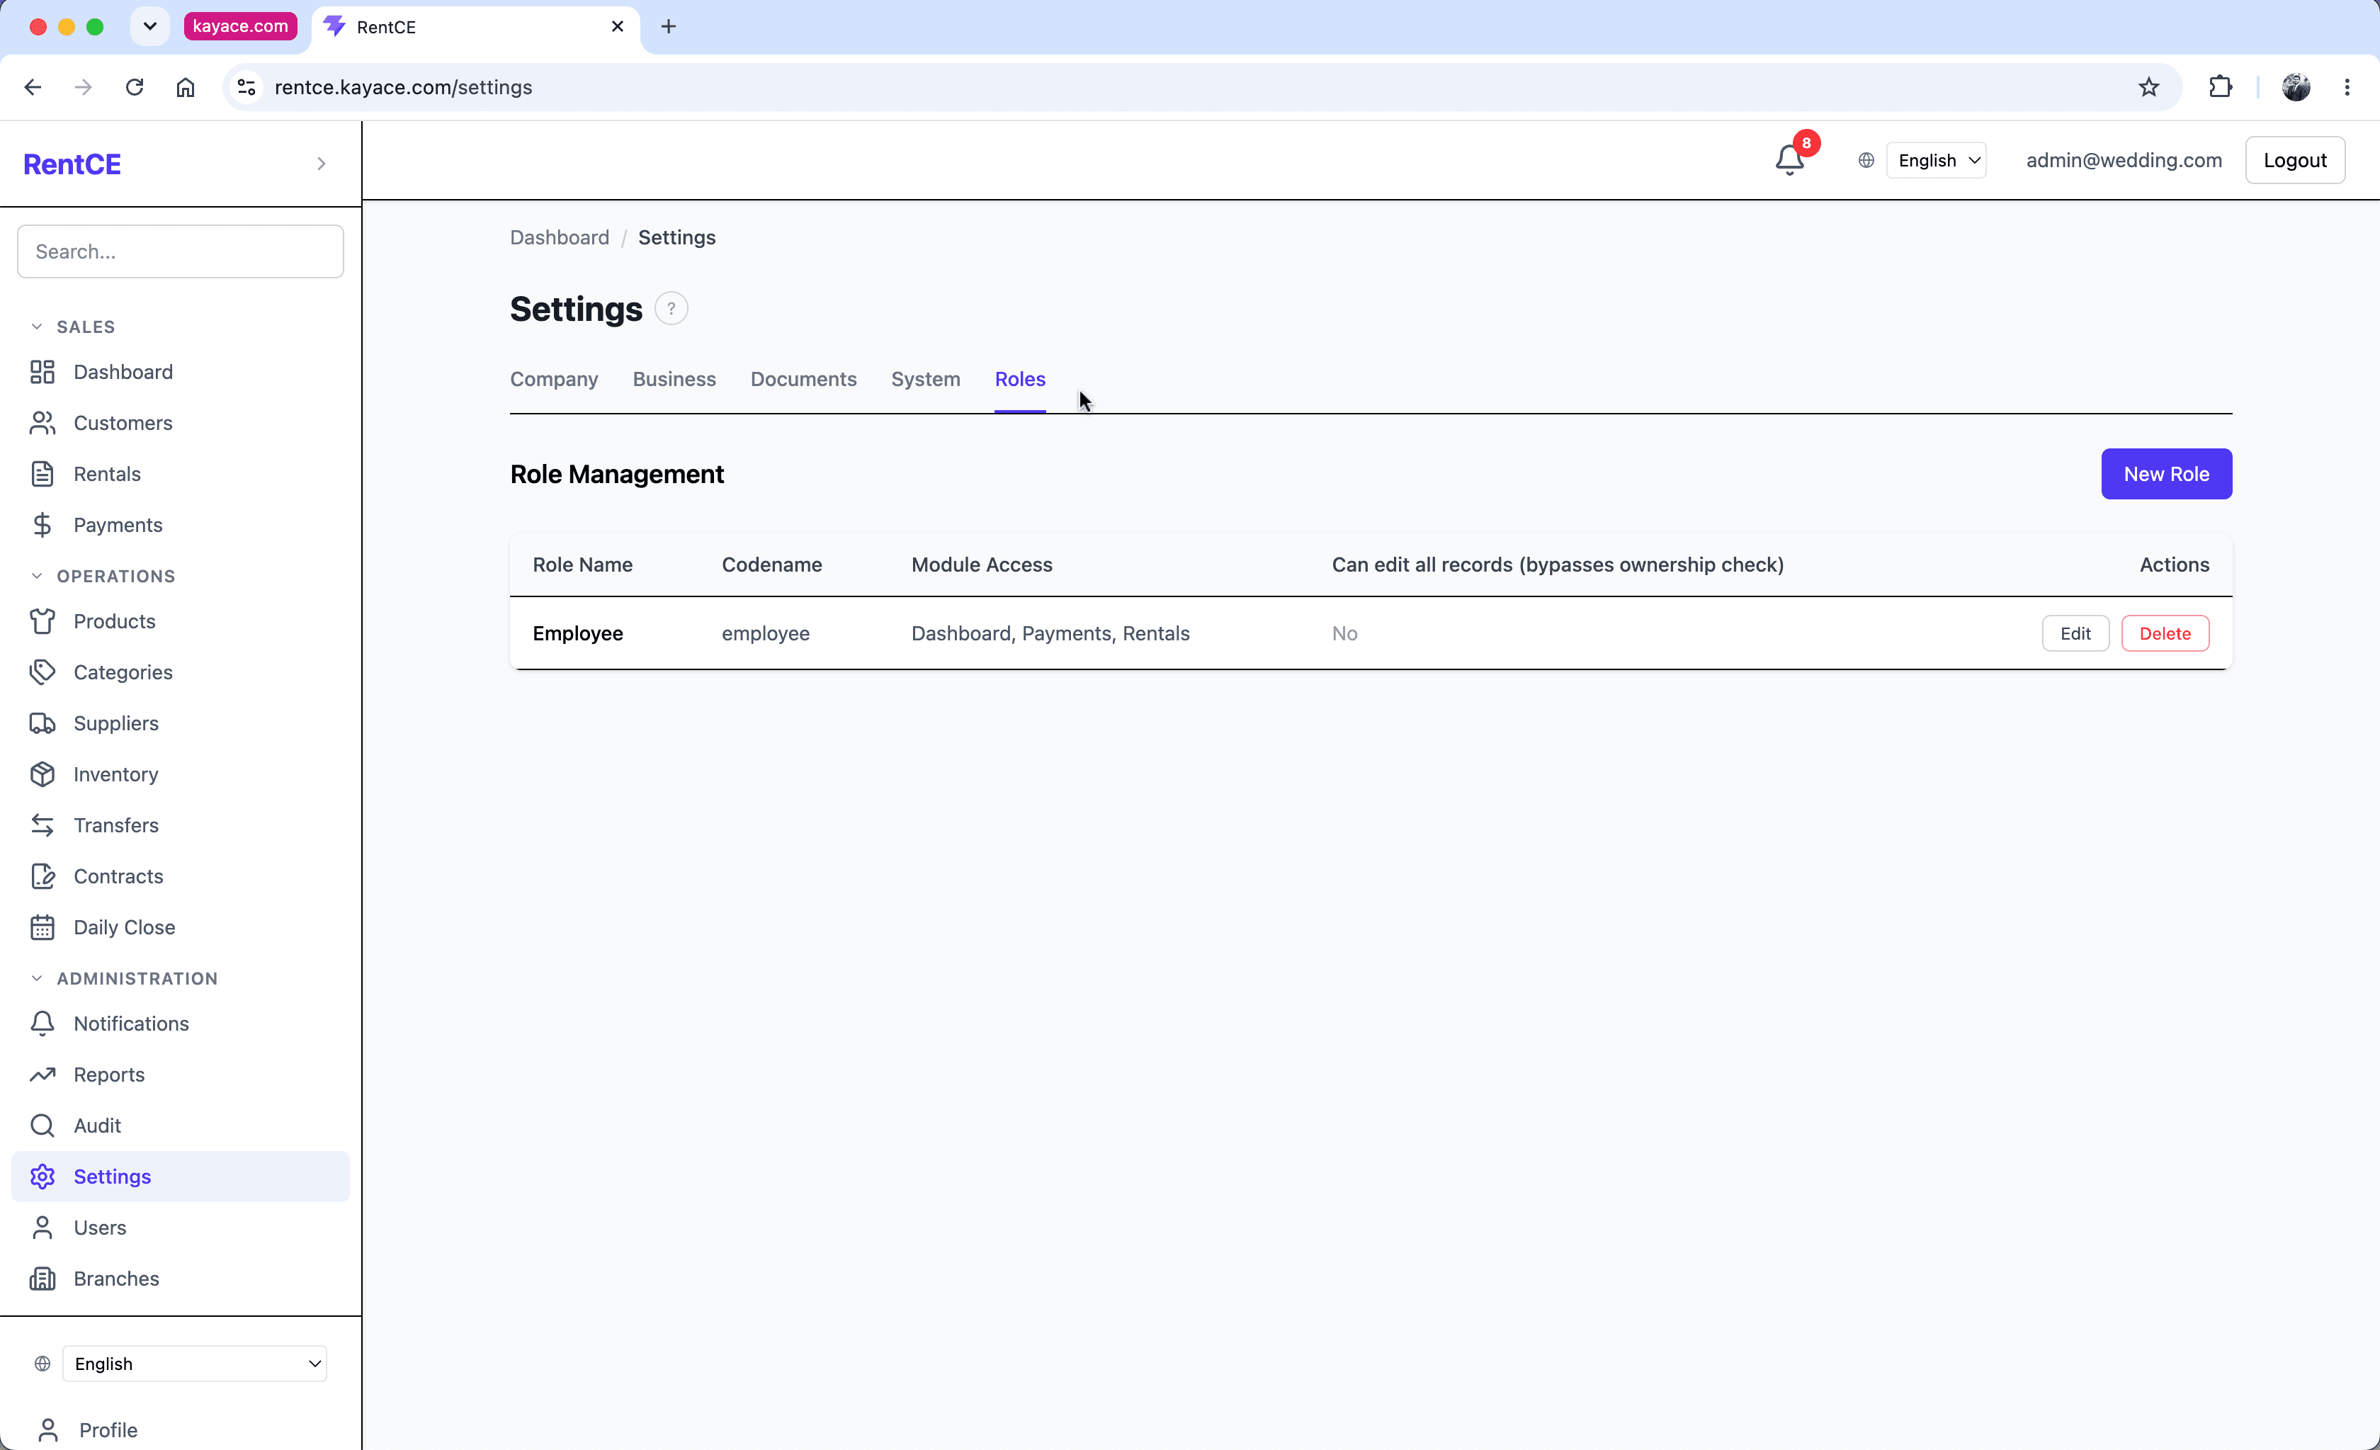Viewport: 2380px width, 1450px height.
Task: Click the Dashboard breadcrumb link
Action: pos(560,237)
